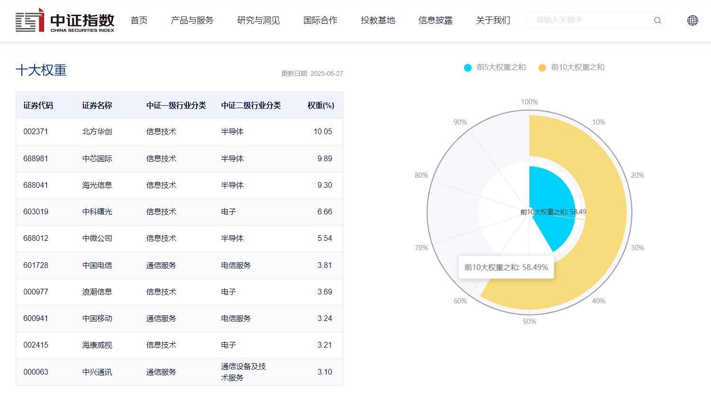Open the 投教基地 menu
The width and height of the screenshot is (711, 394).
(377, 20)
